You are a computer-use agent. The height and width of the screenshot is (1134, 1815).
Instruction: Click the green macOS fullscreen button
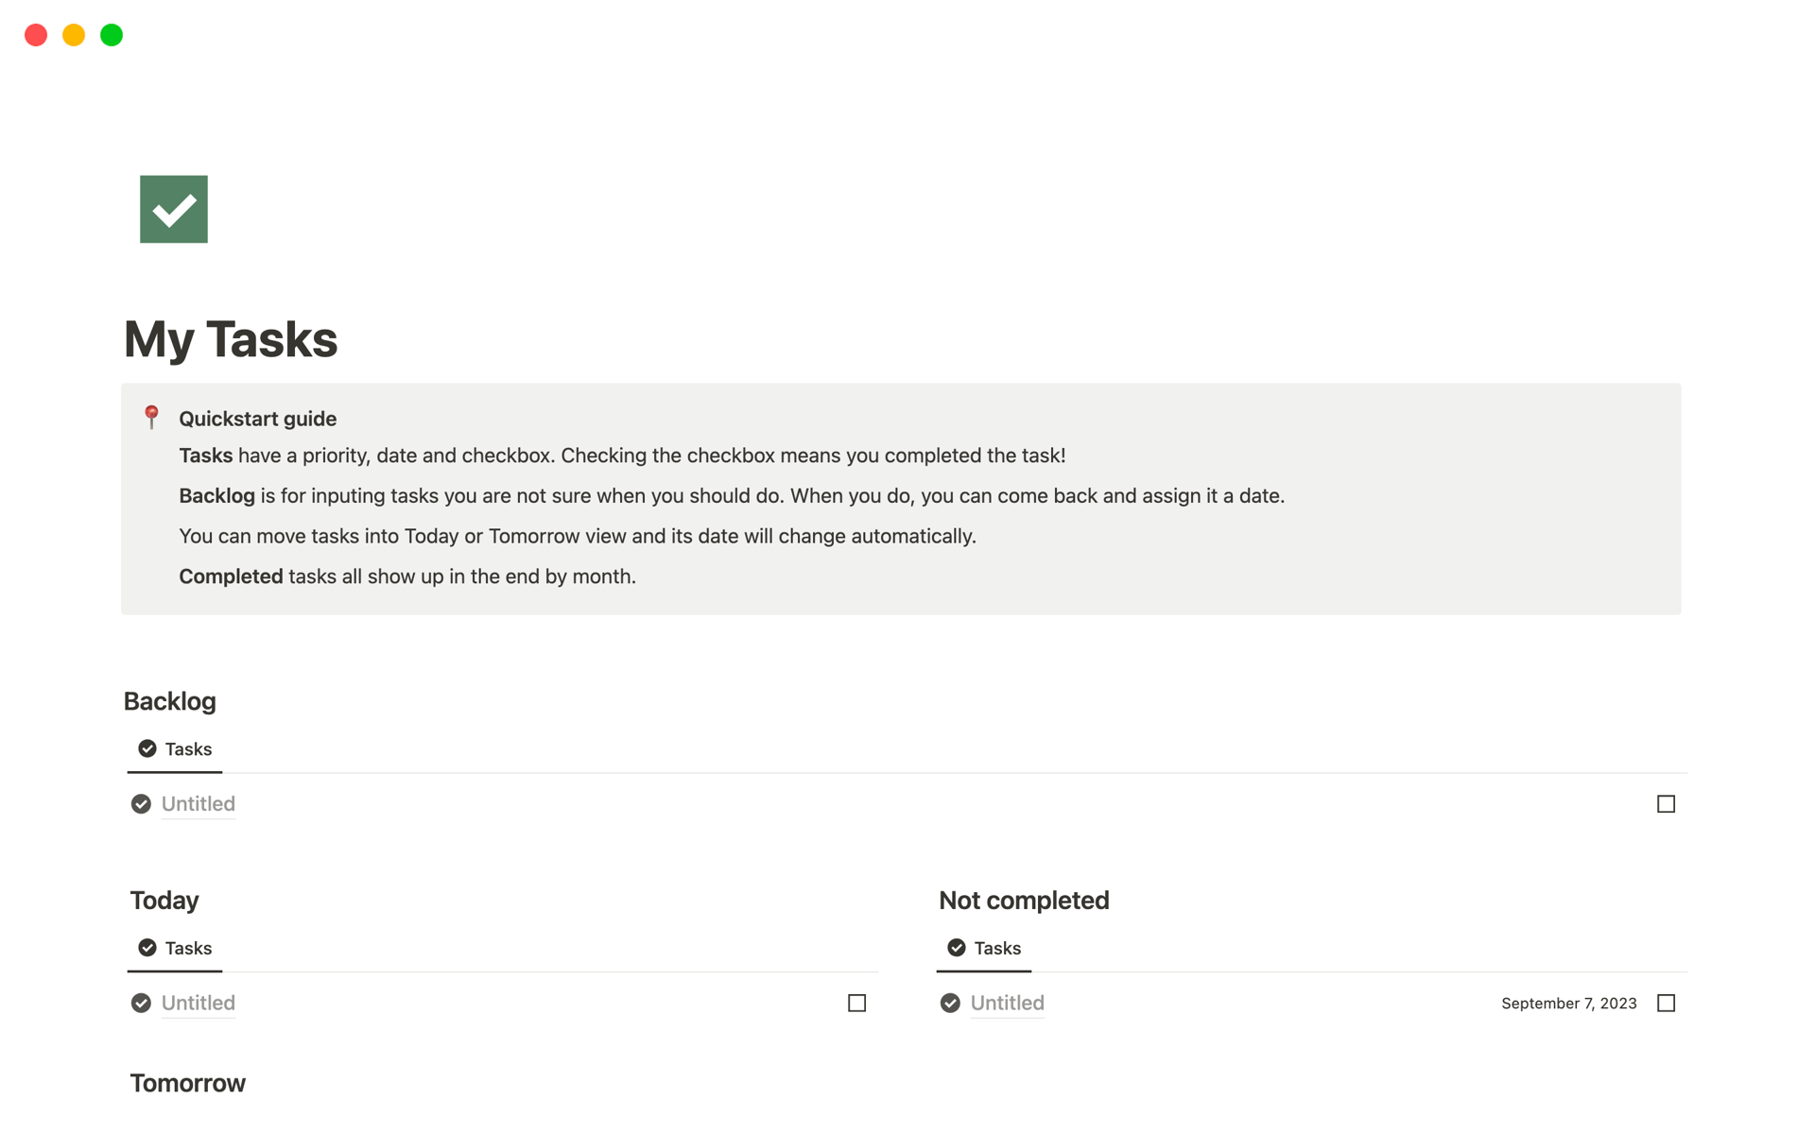pyautogui.click(x=112, y=35)
